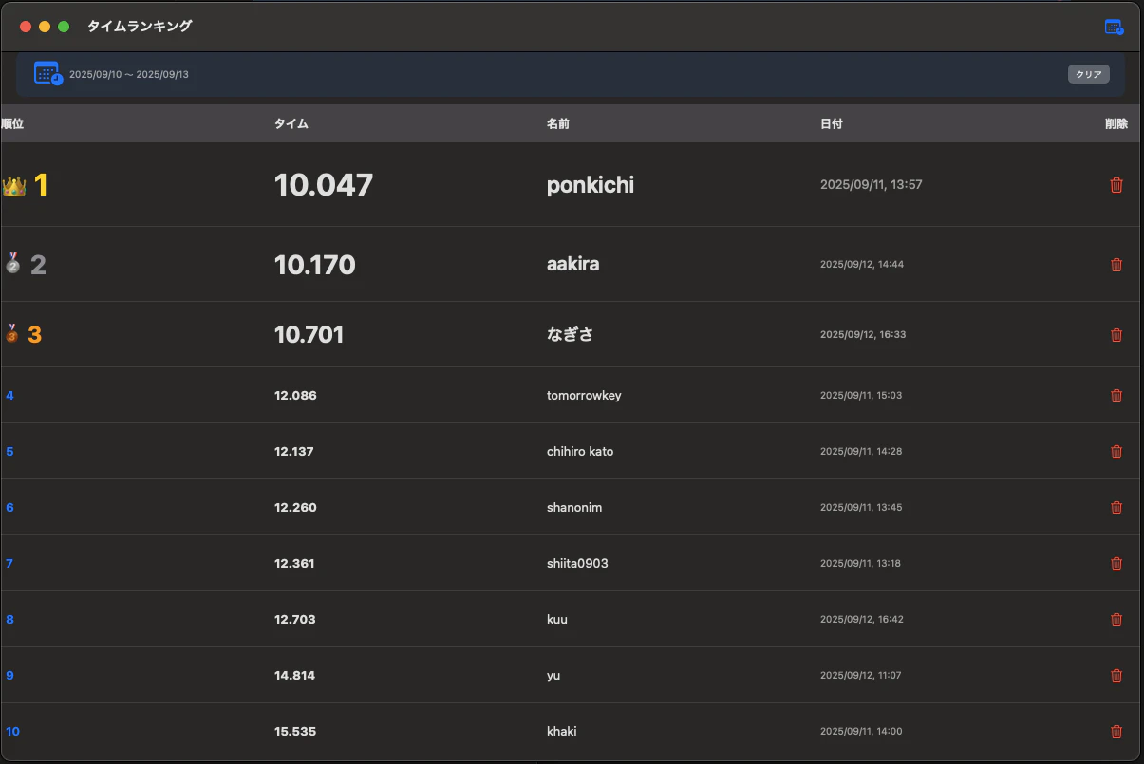Click the name chihiro kato
Viewport: 1144px width, 764px height.
(580, 452)
